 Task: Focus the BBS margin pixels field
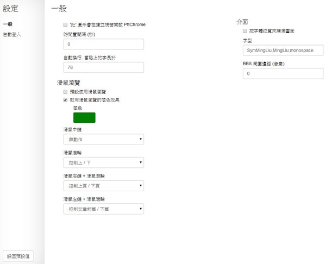(283, 73)
